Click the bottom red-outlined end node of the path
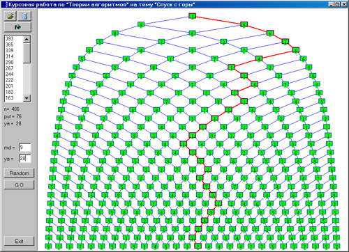Viewport: 349px width, 252px height. click(198, 246)
